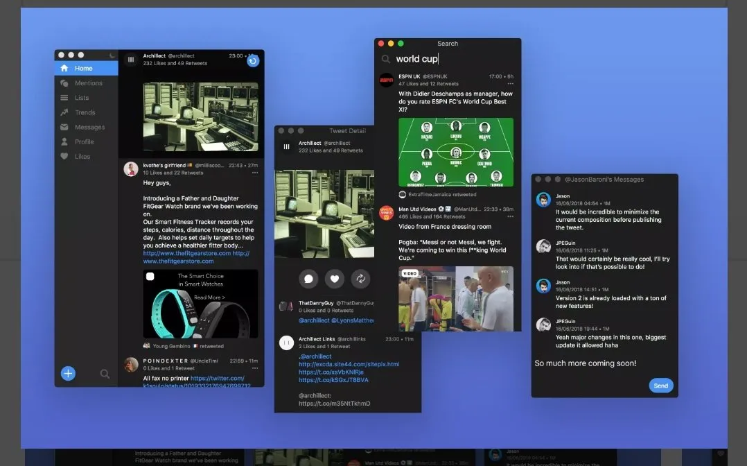This screenshot has height=466, width=747.
Task: Click the reply bubble button in Tweet Detail
Action: pyautogui.click(x=308, y=279)
